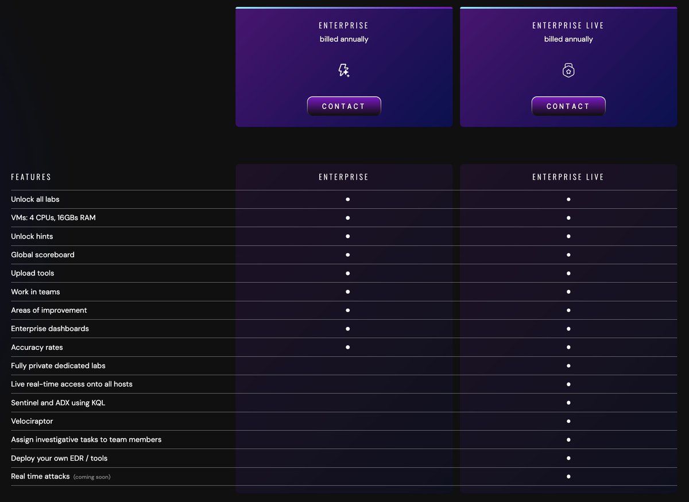Click Enterprise Live dot for Areas of improvement
Viewport: 689px width, 502px height.
568,310
